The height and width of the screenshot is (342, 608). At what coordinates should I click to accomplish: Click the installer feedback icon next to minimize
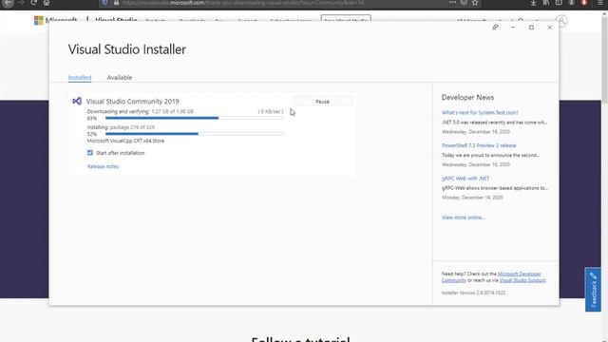(495, 28)
